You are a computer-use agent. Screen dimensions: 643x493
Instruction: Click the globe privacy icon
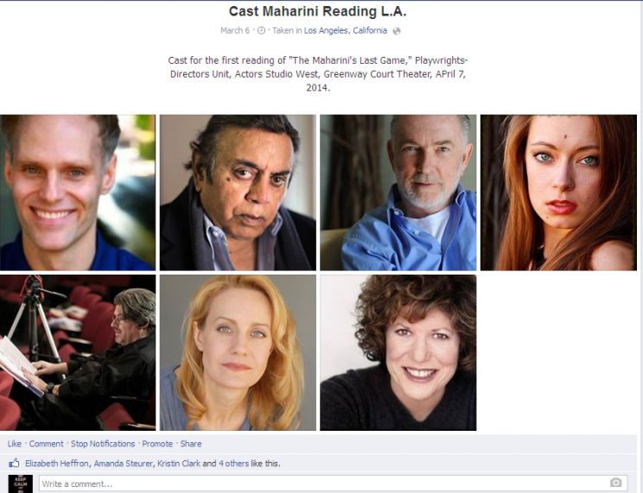click(x=397, y=31)
